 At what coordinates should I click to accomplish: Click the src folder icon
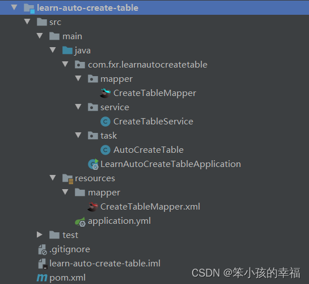(x=42, y=22)
